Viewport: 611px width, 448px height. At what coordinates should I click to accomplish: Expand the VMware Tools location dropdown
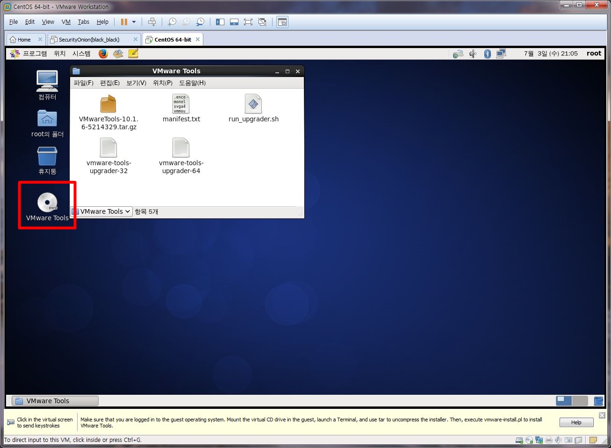click(x=101, y=211)
